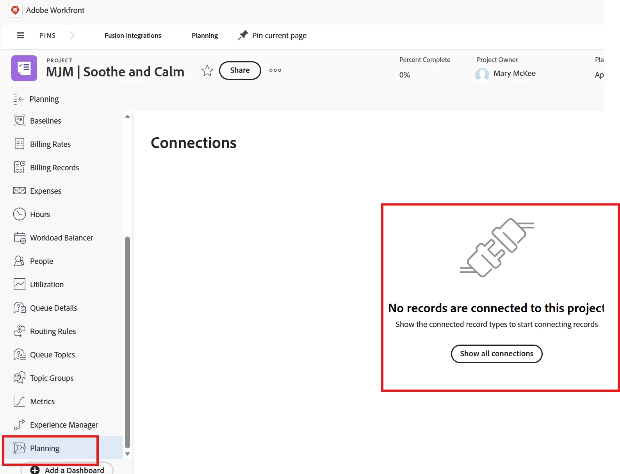Screen dimensions: 620x474
Task: Click the Share button
Action: pyautogui.click(x=240, y=71)
